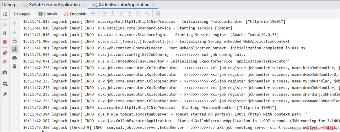Open the Endpoints tab
Viewport: 340px width, 132px height.
click(75, 14)
